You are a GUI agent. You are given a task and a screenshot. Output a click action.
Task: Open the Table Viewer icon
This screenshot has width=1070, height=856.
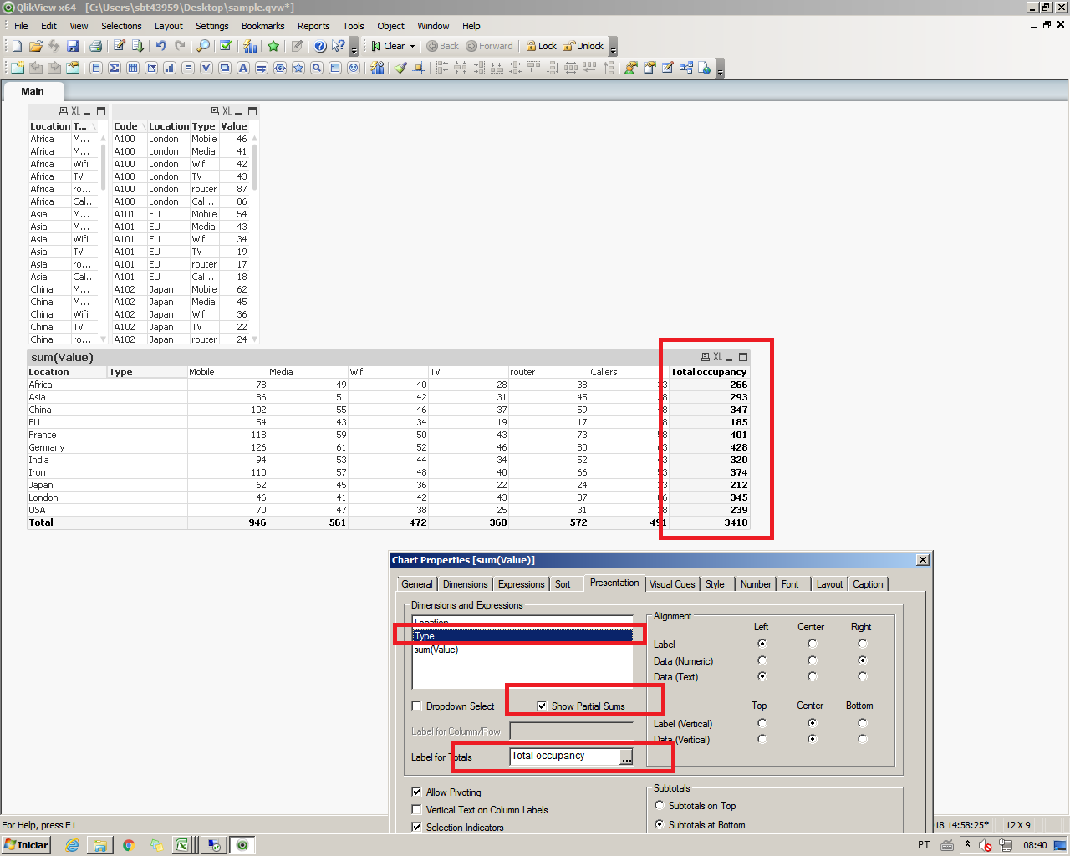pyautogui.click(x=686, y=68)
